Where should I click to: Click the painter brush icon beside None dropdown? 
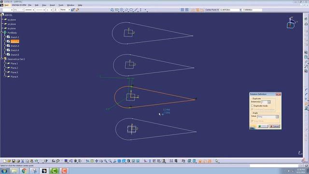point(73,10)
